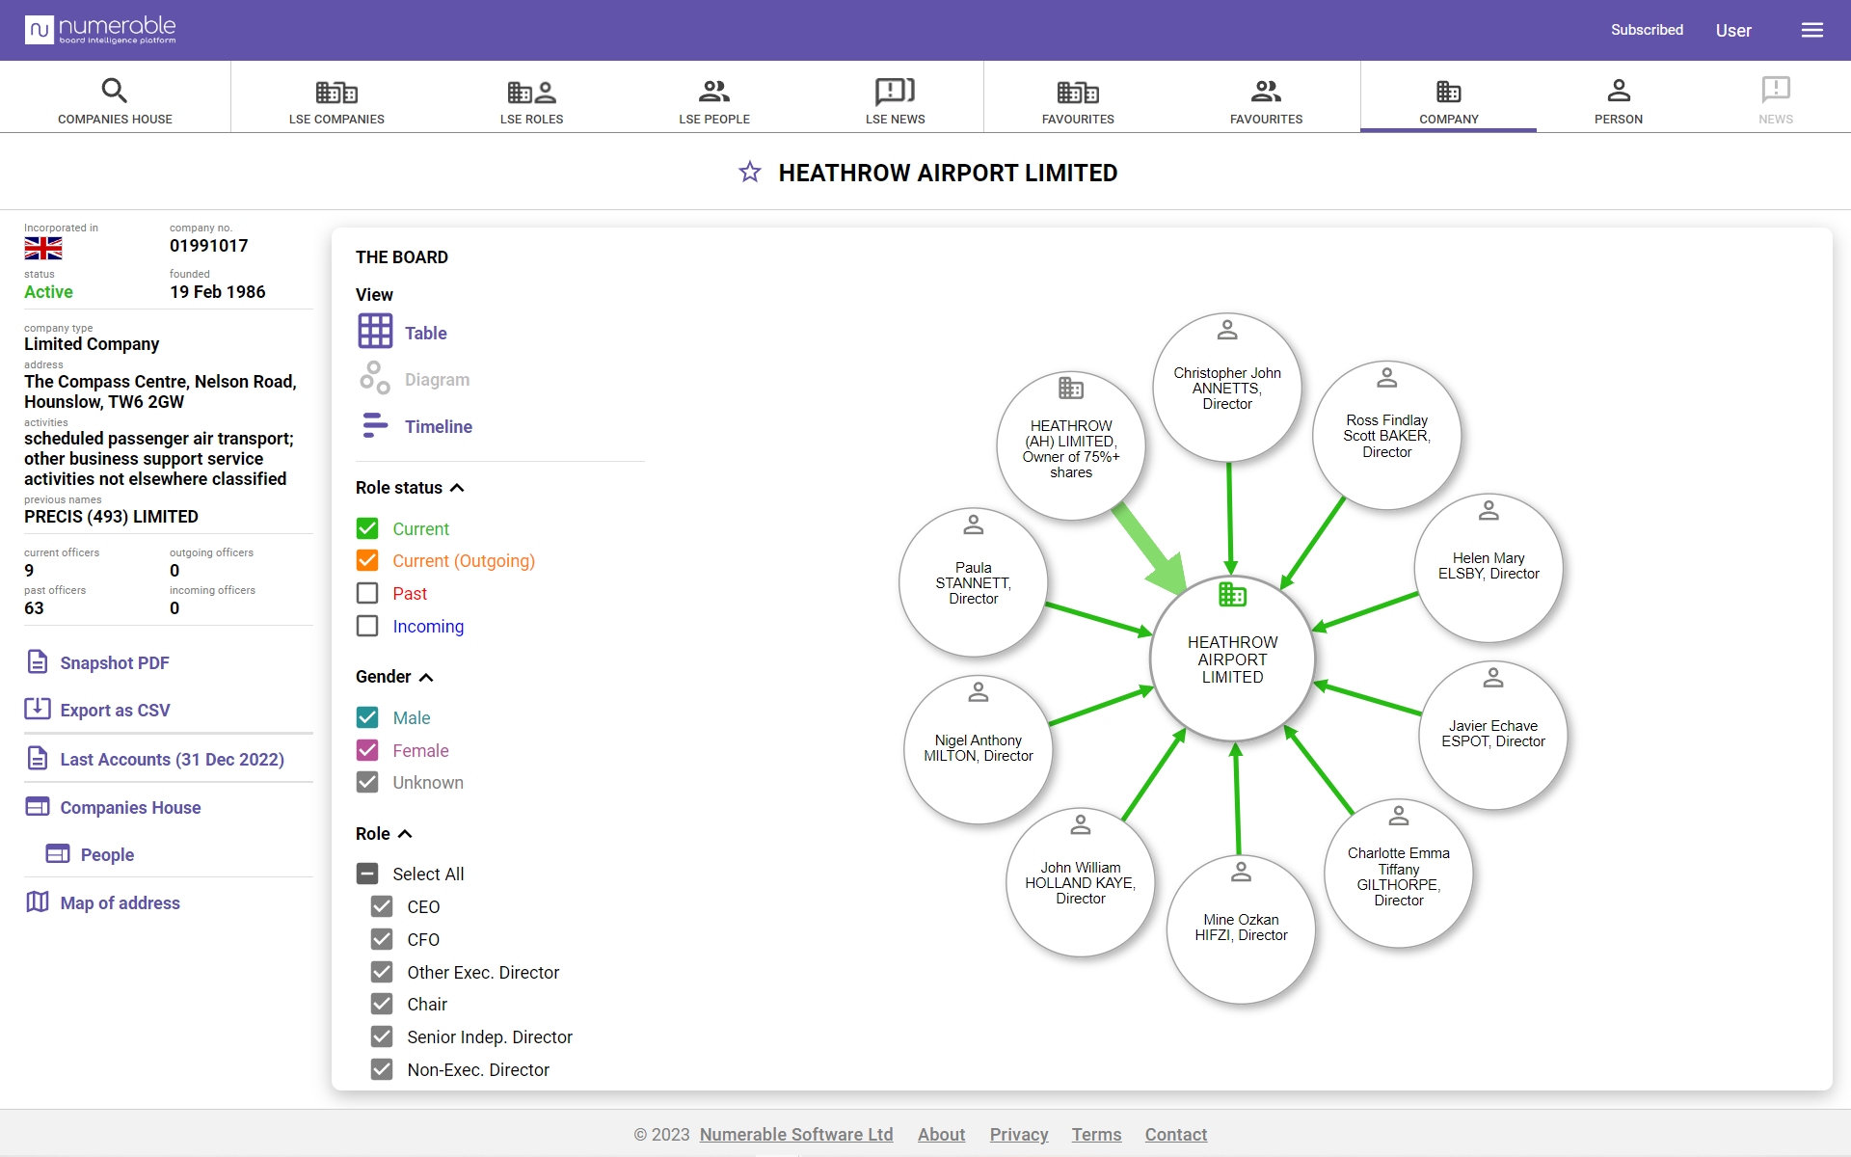Click the Numerable logo
Viewport: 1851px width, 1157px height.
point(100,30)
